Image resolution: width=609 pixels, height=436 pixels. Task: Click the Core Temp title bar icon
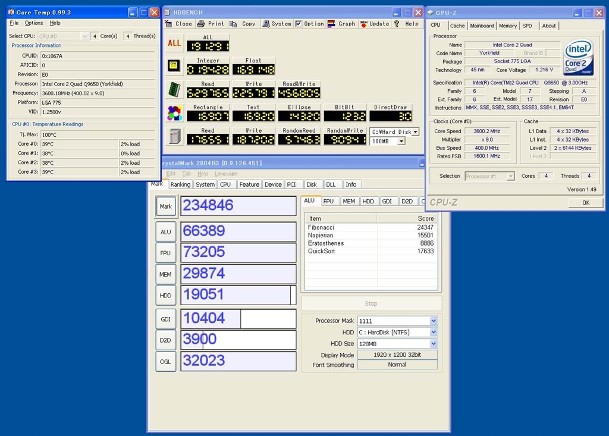click(x=11, y=12)
